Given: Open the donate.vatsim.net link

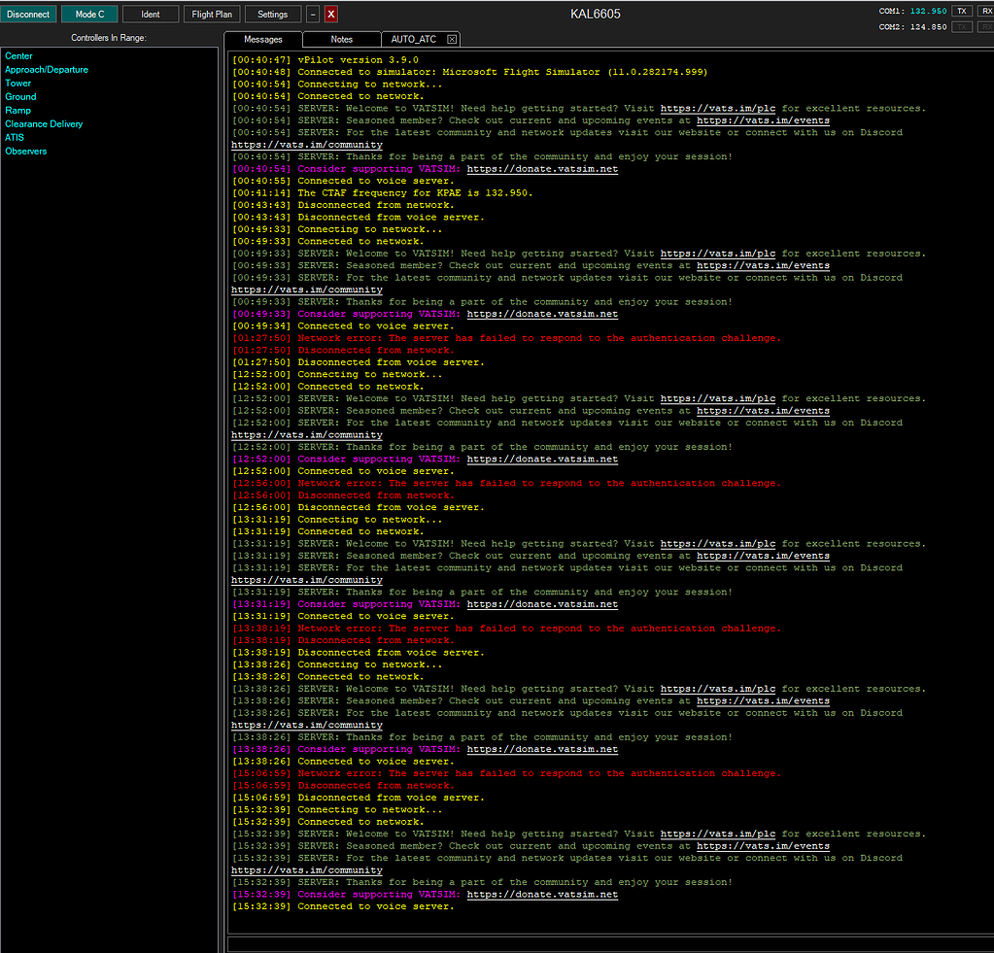Looking at the screenshot, I should pyautogui.click(x=542, y=895).
